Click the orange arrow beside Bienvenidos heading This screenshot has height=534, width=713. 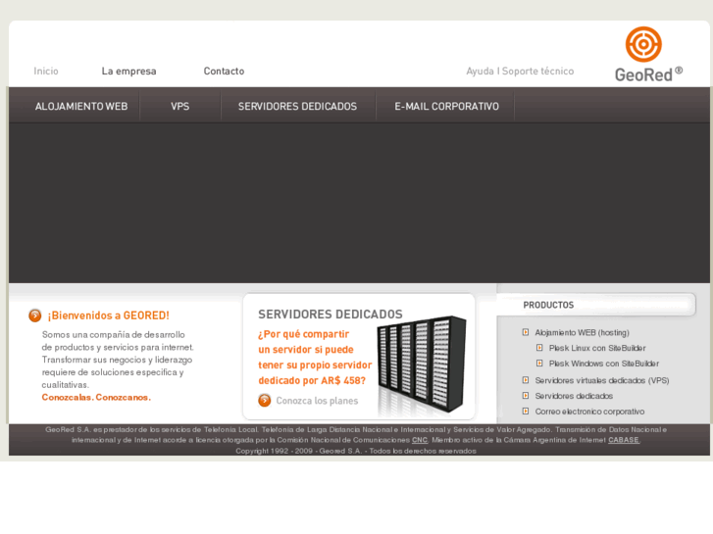pyautogui.click(x=35, y=316)
